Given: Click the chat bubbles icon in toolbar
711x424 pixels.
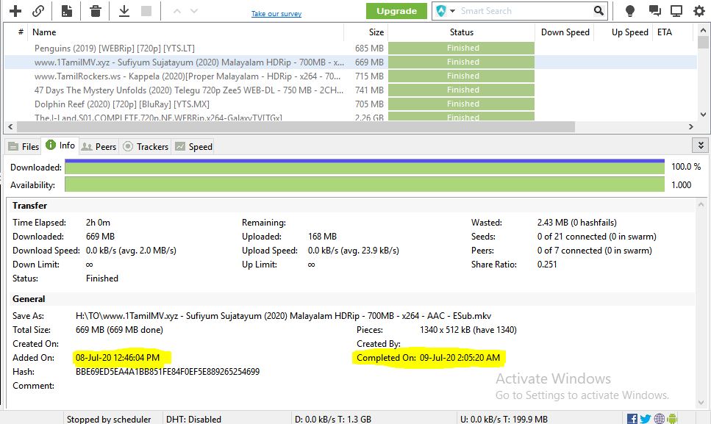Looking at the screenshot, I should (x=654, y=11).
